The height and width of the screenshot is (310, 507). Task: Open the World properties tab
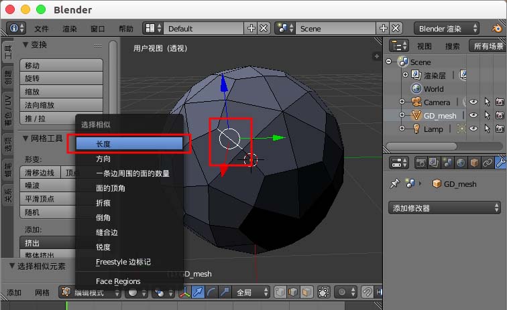[x=461, y=163]
